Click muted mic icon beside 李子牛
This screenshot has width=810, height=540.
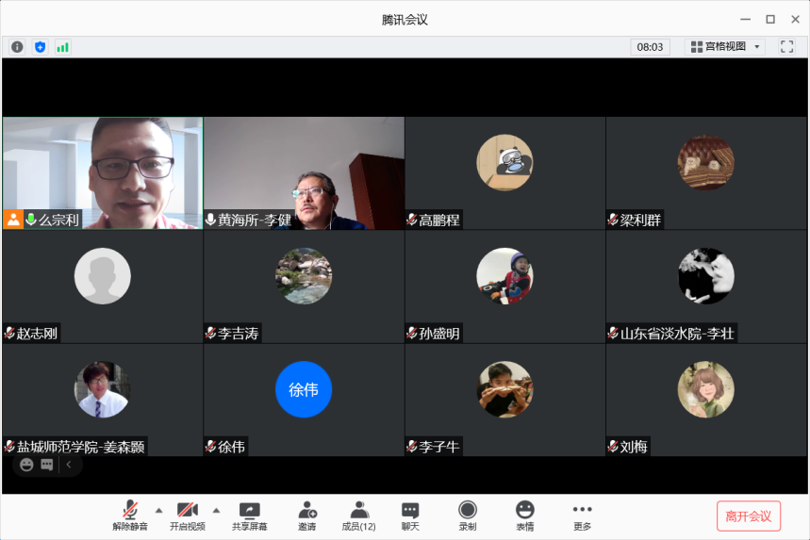coord(412,446)
